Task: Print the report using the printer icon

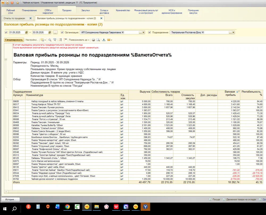Action: pos(93,40)
